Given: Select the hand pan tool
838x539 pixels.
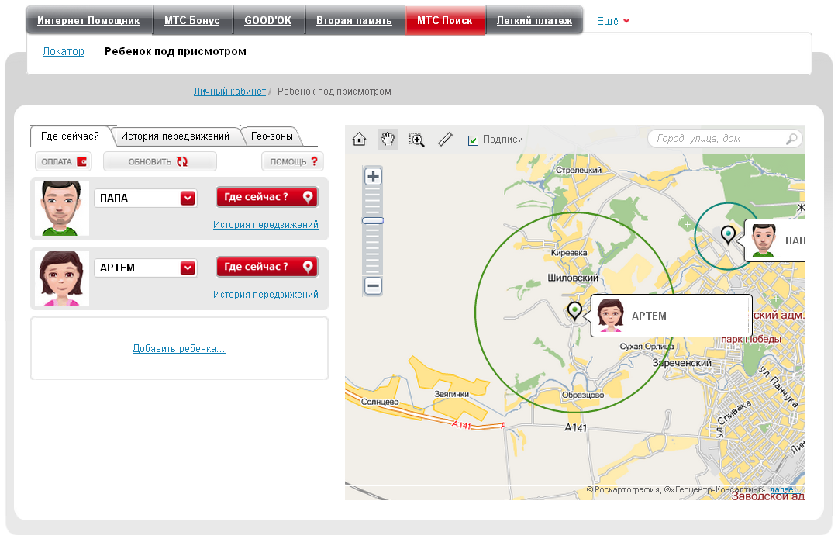Looking at the screenshot, I should [388, 140].
